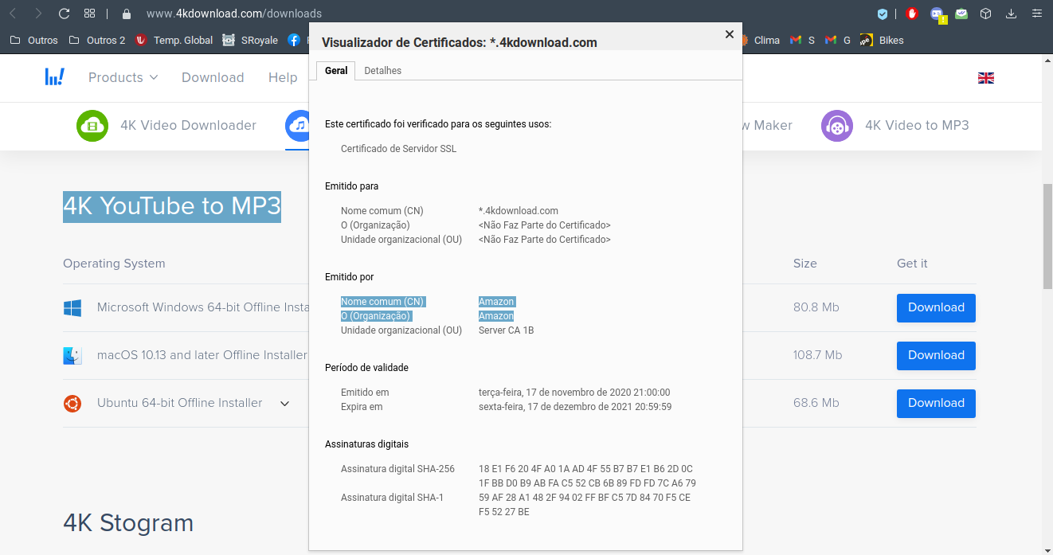The image size is (1053, 555).
Task: Click the page vertical scrollbar thumb
Action: pyautogui.click(x=1047, y=236)
